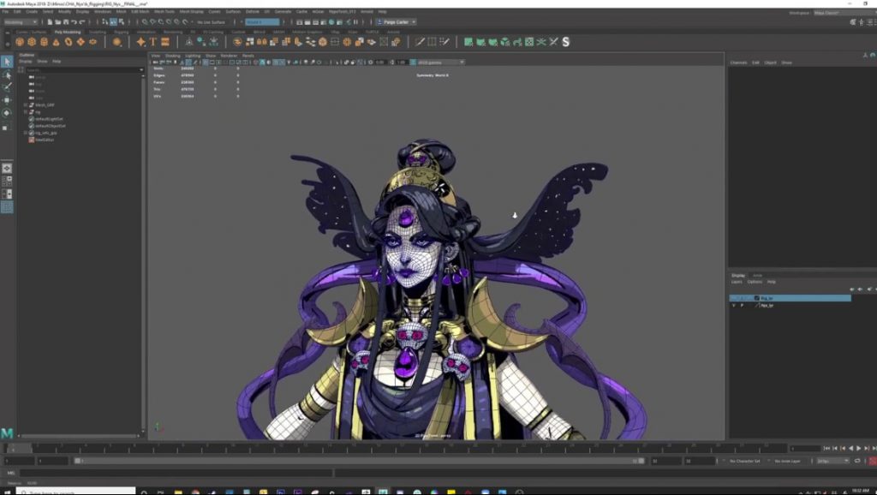Toggle visibility V of Nyx_lyr layer

tap(734, 306)
